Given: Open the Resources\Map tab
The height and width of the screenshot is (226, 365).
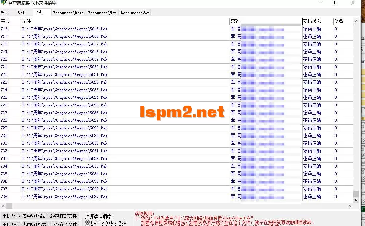Looking at the screenshot, I should click(102, 13).
